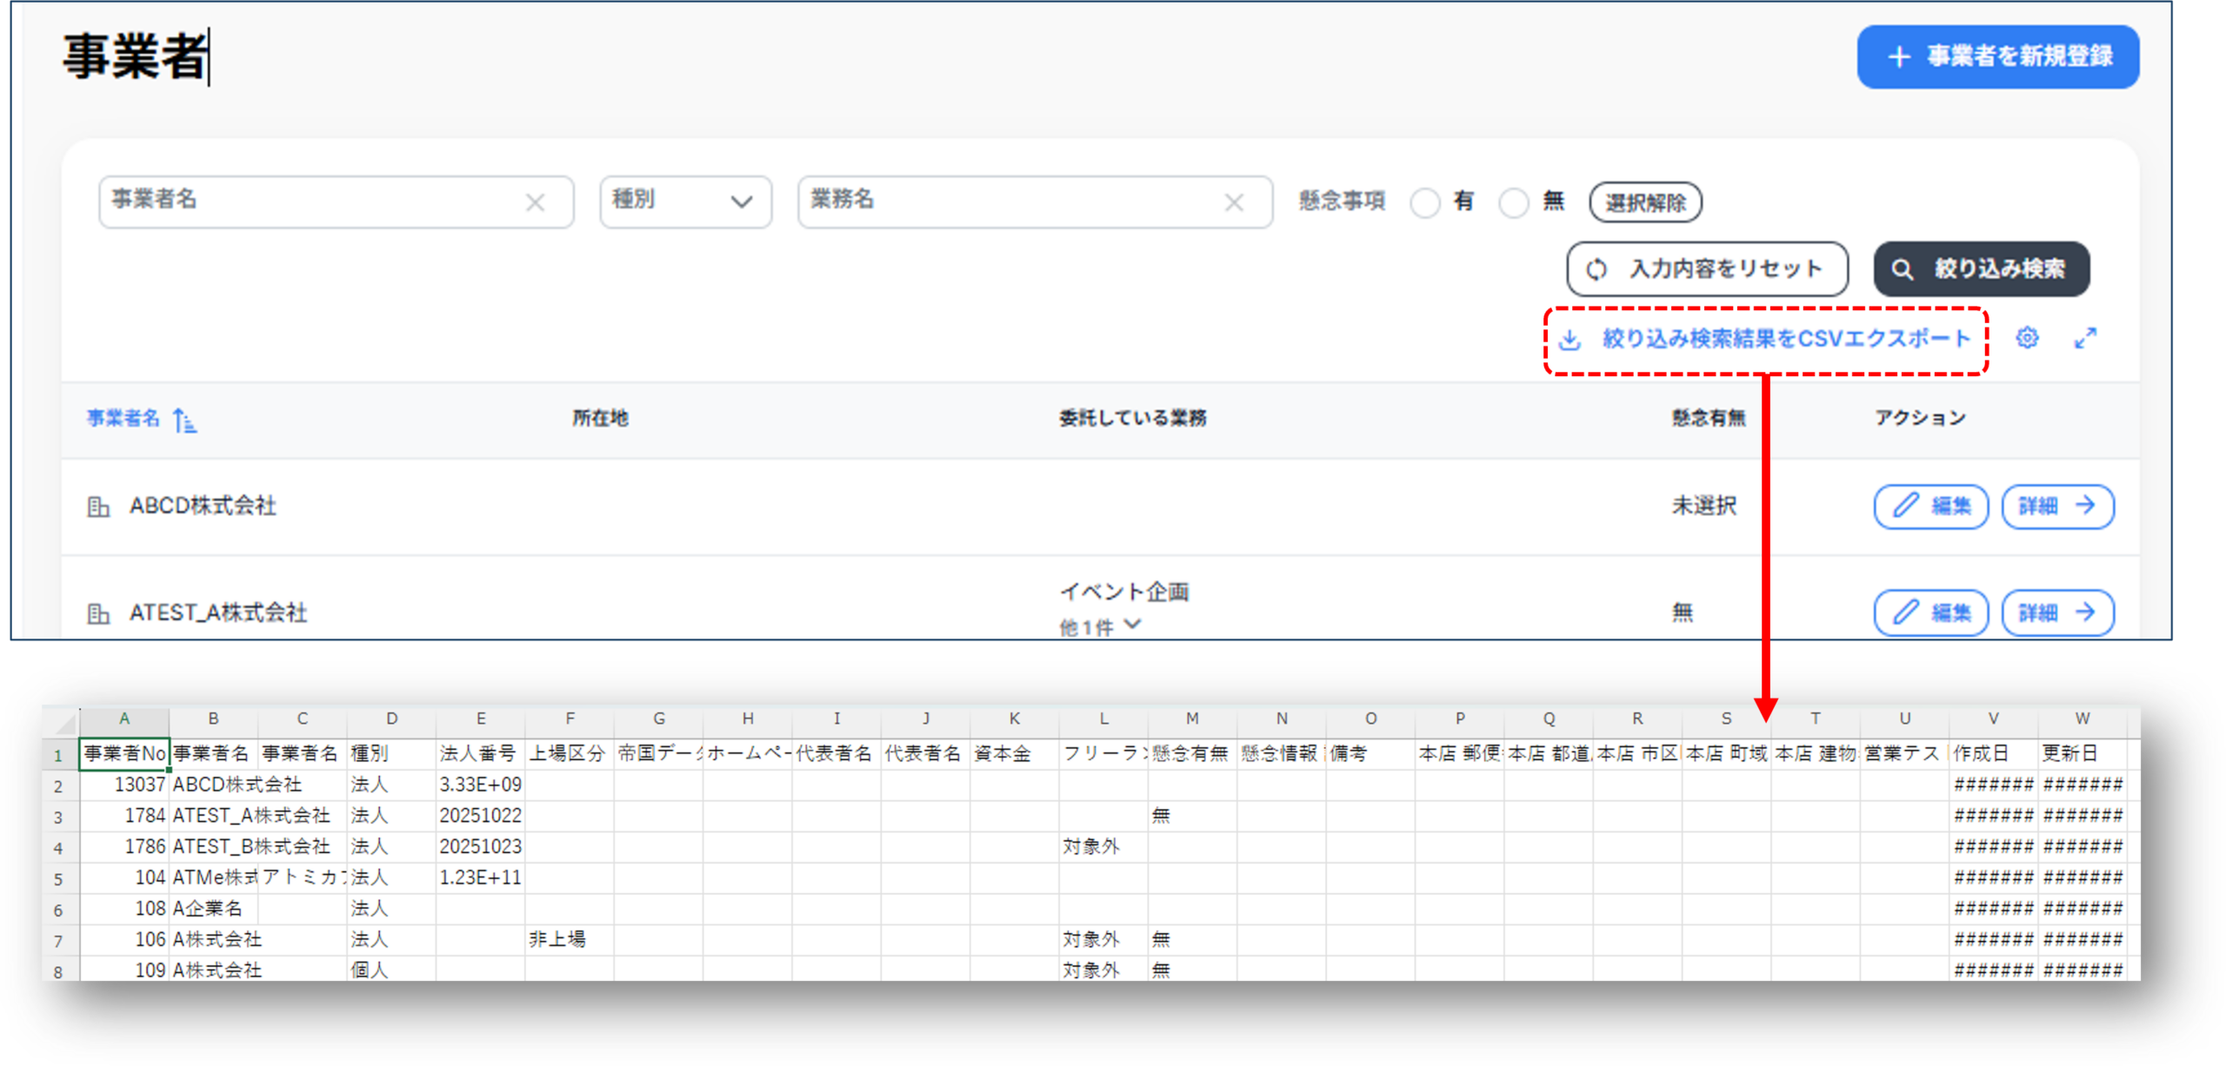Select spreadsheet column header D
The image size is (2226, 1066).
point(391,718)
